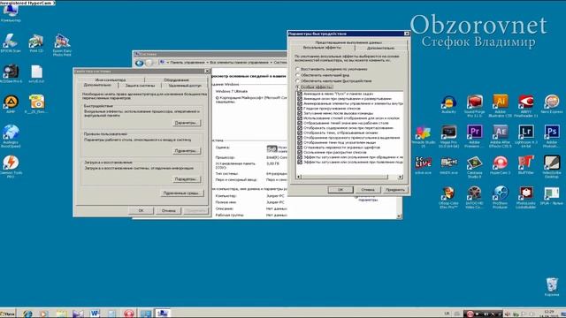Click Environment Variables button

(x=181, y=193)
